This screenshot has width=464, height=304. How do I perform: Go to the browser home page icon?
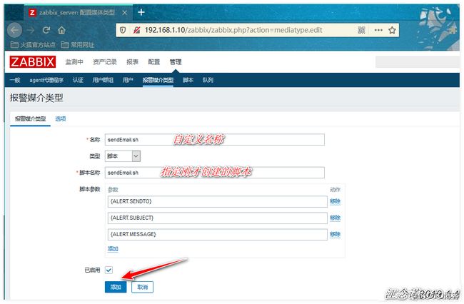pos(61,30)
